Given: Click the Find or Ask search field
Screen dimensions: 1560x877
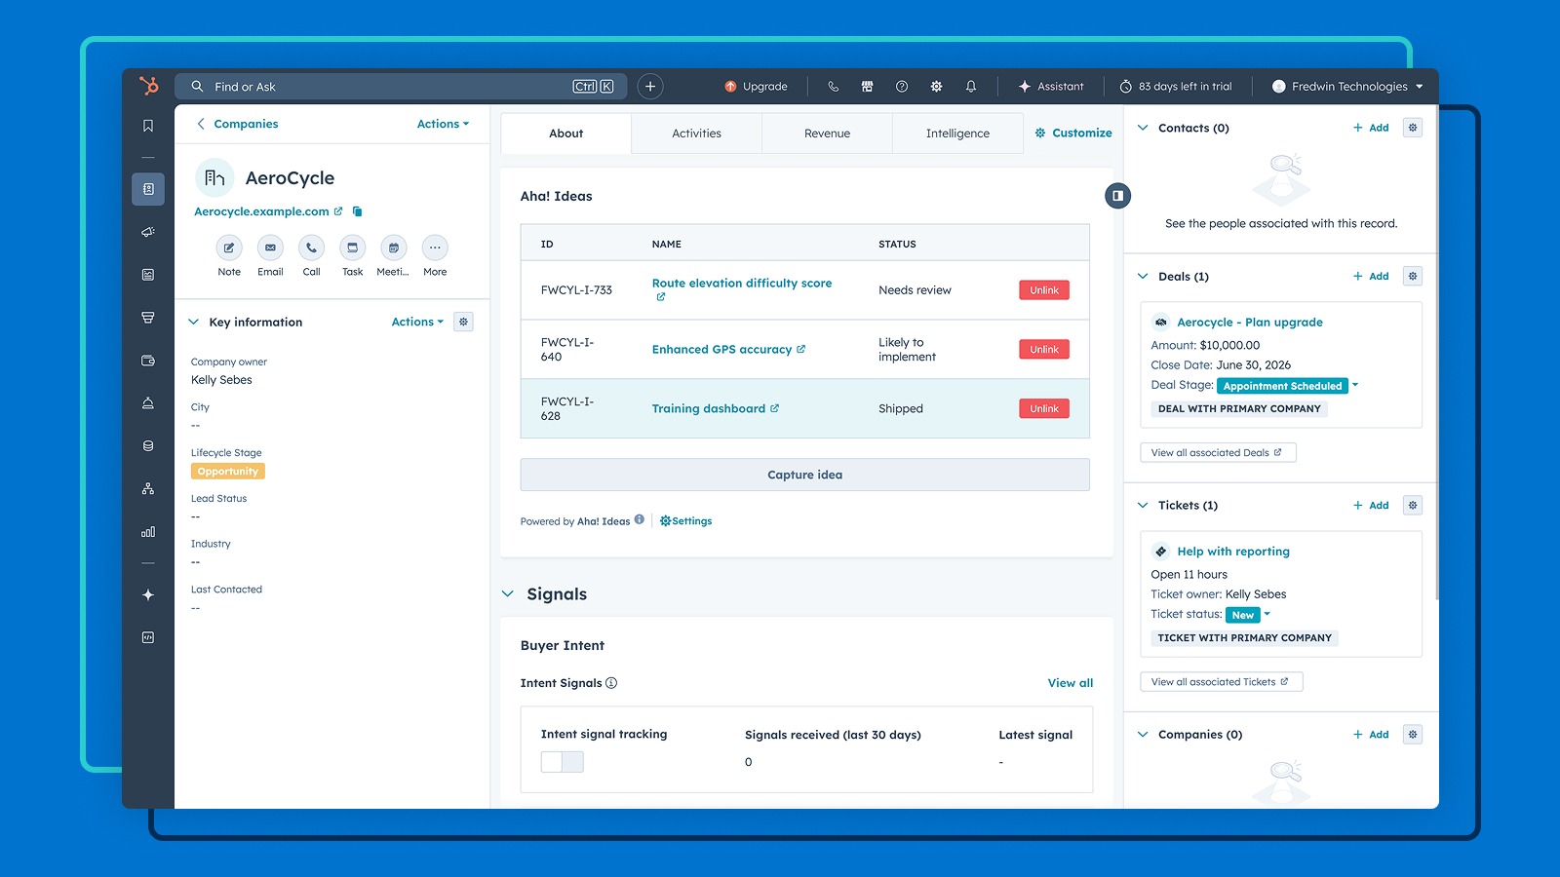Looking at the screenshot, I should pos(401,87).
